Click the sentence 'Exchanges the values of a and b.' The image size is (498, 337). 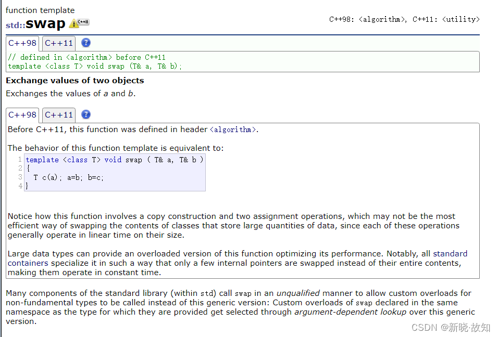coord(71,94)
